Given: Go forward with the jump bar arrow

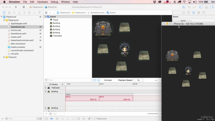Looking at the screenshot, I should [54, 13].
